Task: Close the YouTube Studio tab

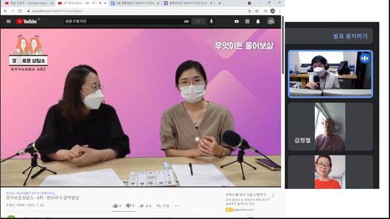Action: [x=52, y=3]
